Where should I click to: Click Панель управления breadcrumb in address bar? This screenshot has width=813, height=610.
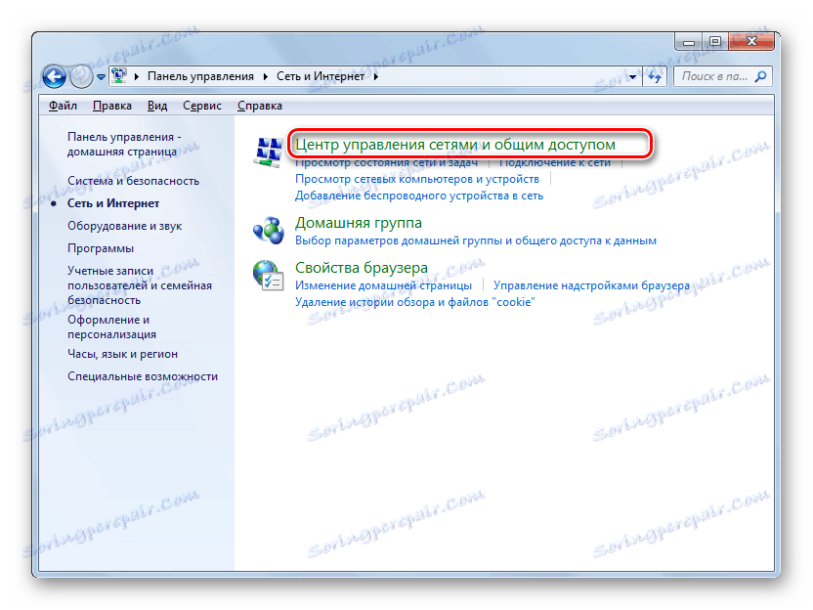point(200,77)
